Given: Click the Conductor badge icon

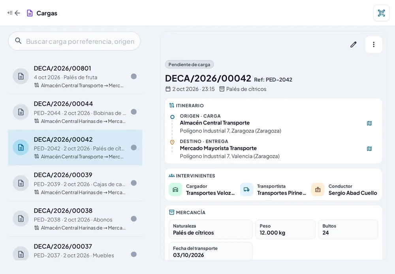Looking at the screenshot, I should click(318, 190).
